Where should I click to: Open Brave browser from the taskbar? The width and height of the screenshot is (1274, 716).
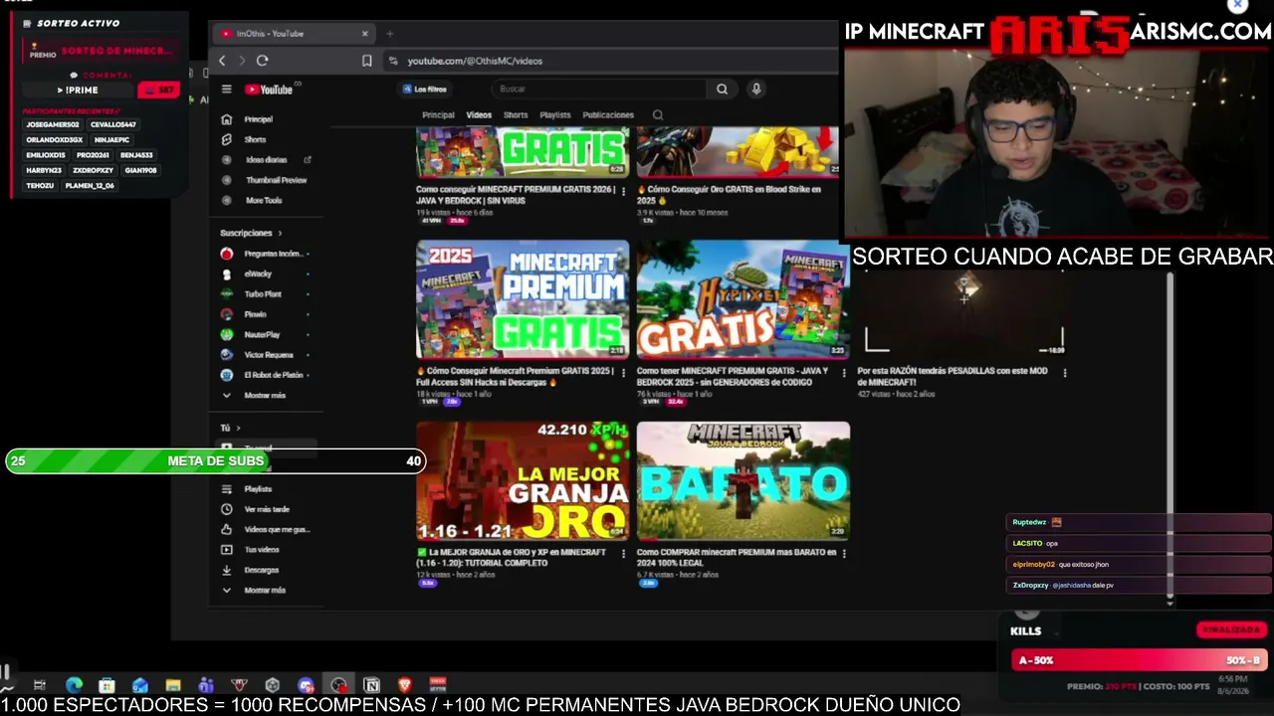click(404, 685)
